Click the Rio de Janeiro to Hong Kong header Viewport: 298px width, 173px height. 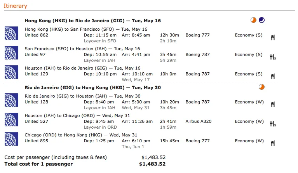click(93, 87)
